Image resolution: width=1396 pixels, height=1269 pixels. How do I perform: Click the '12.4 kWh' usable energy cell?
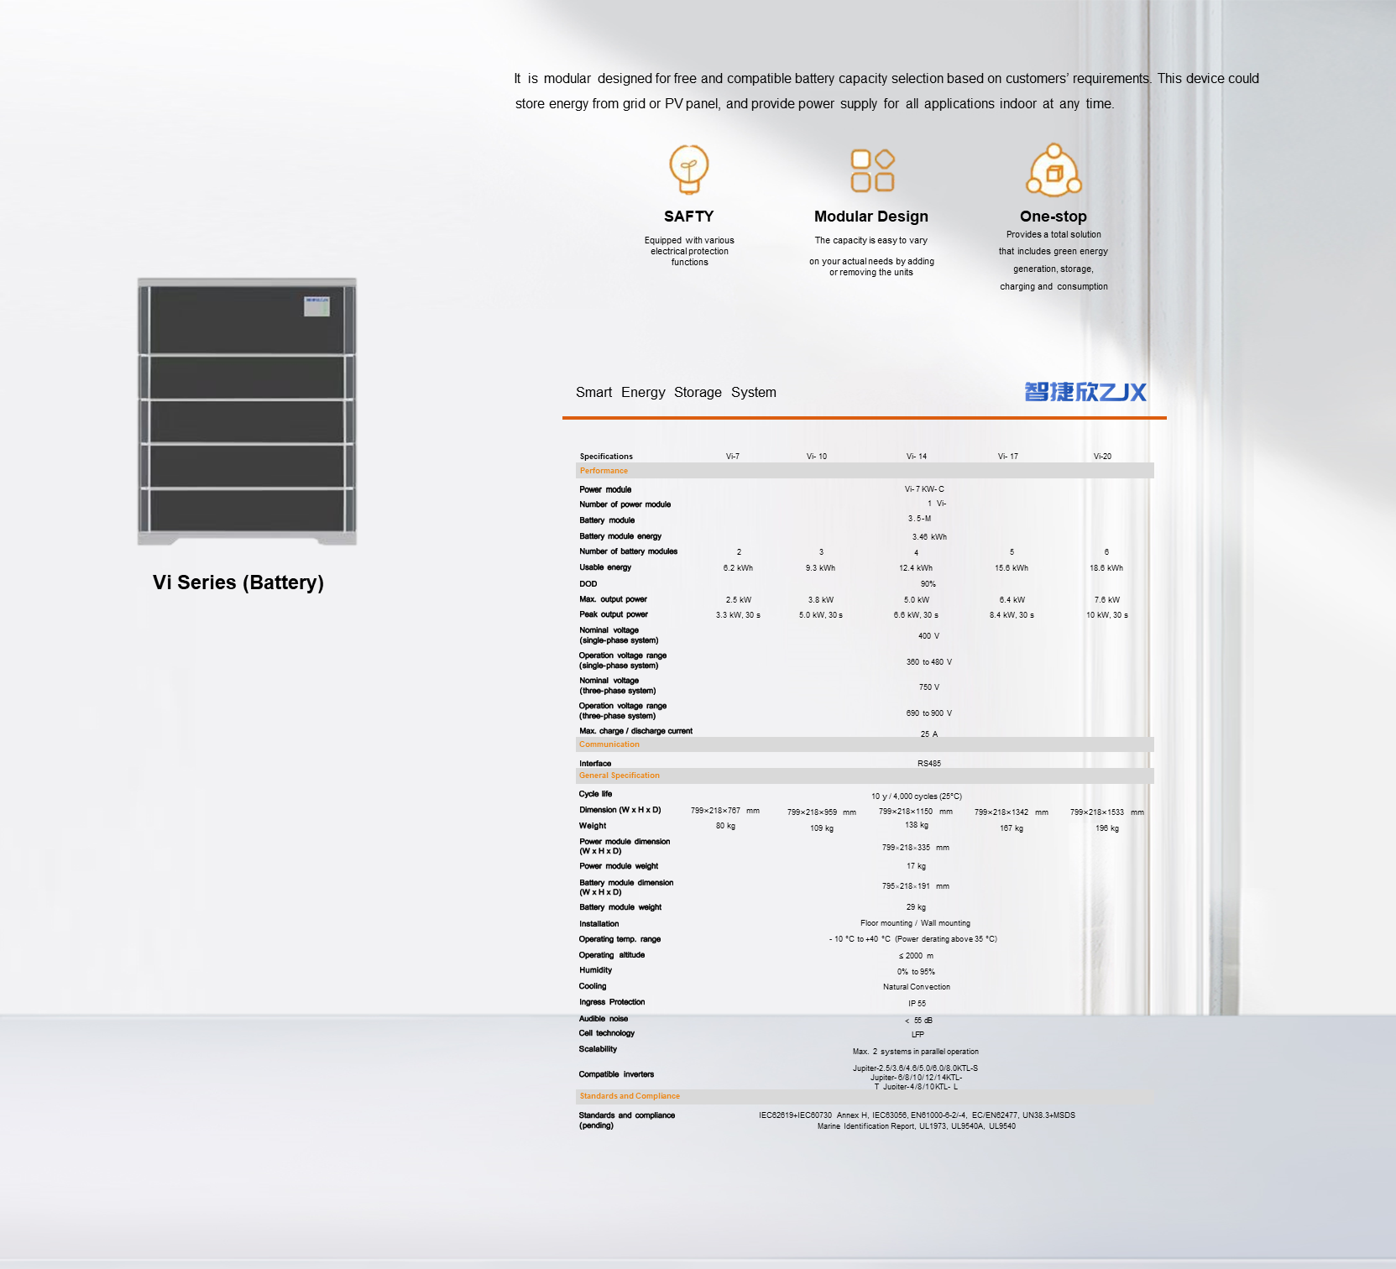916,568
